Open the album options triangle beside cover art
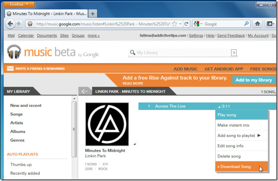 134,144
